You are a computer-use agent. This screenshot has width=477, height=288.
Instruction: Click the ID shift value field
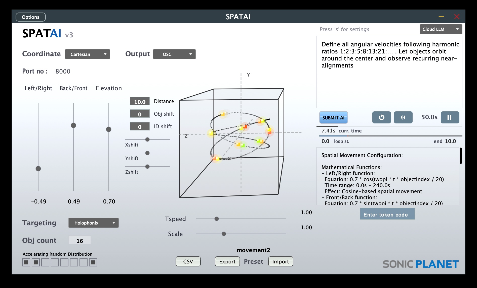pos(140,126)
